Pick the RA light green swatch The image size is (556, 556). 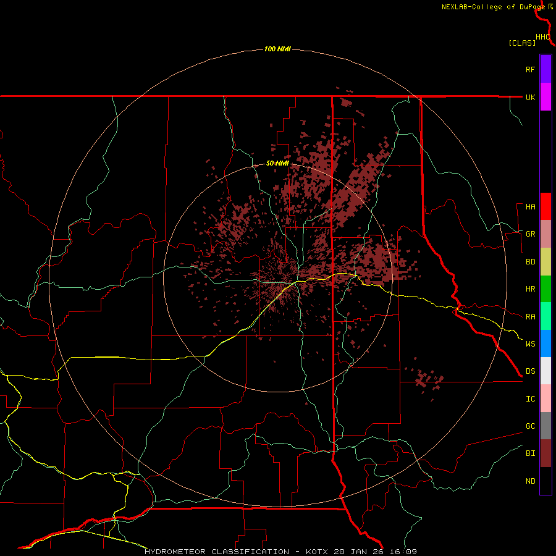[x=545, y=316]
